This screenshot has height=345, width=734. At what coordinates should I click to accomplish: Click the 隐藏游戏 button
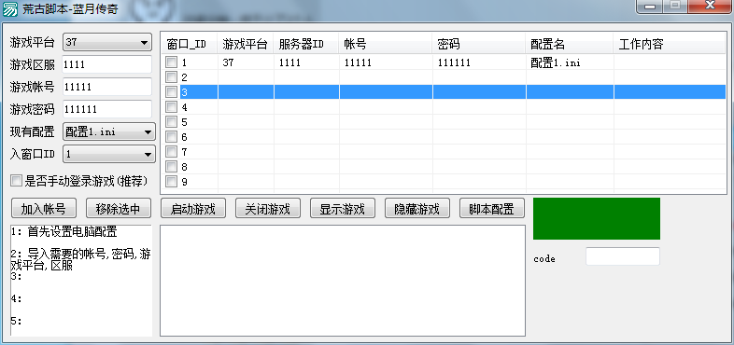point(417,209)
